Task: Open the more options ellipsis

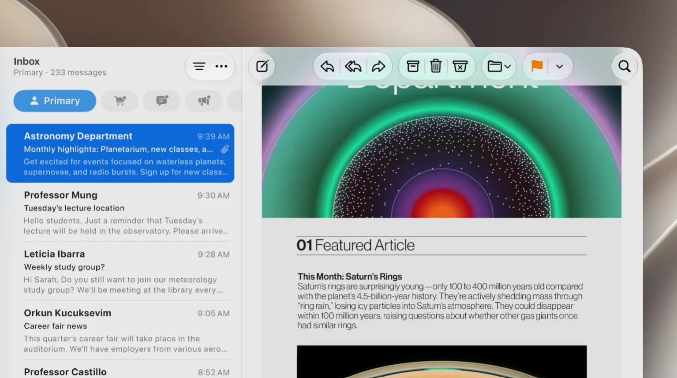Action: coord(221,66)
